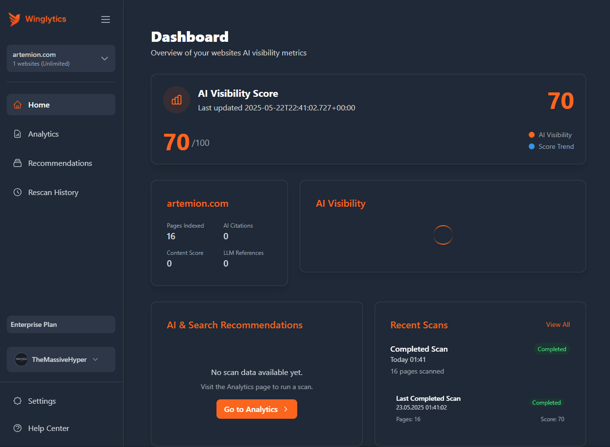Click the Pages: 16 text
610x447 pixels.
pos(408,419)
